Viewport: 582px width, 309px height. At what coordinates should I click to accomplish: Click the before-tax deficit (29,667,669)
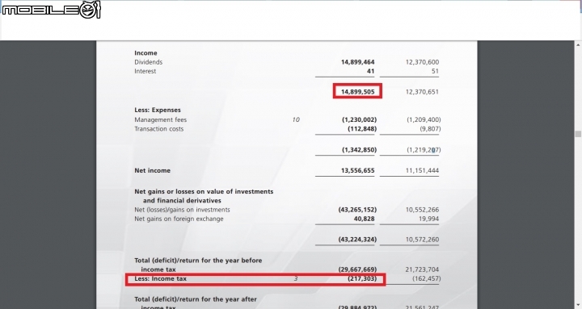(x=357, y=269)
